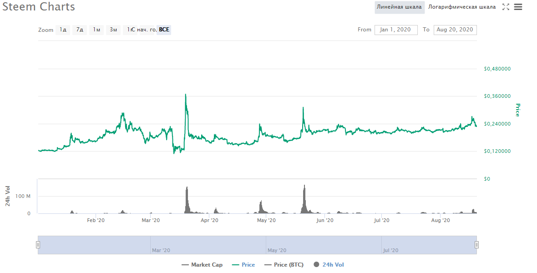The image size is (537, 273).
Task: Toggle 24h Vol series in legend
Action: pos(329,265)
